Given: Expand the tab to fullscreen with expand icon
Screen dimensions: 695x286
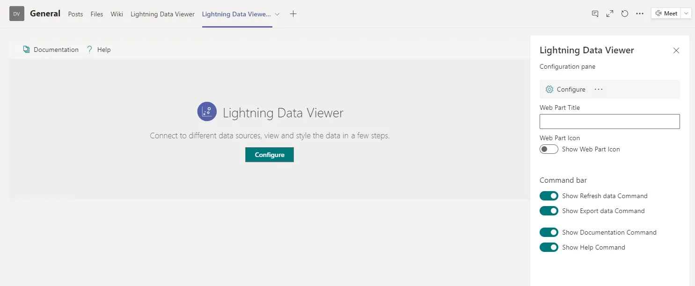Looking at the screenshot, I should tap(609, 14).
